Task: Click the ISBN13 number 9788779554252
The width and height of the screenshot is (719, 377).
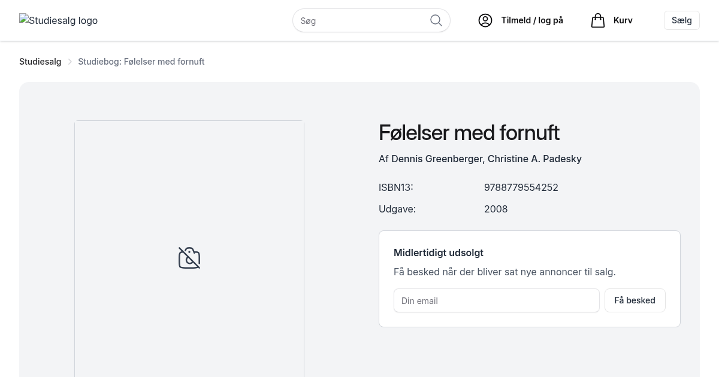Action: 521,187
